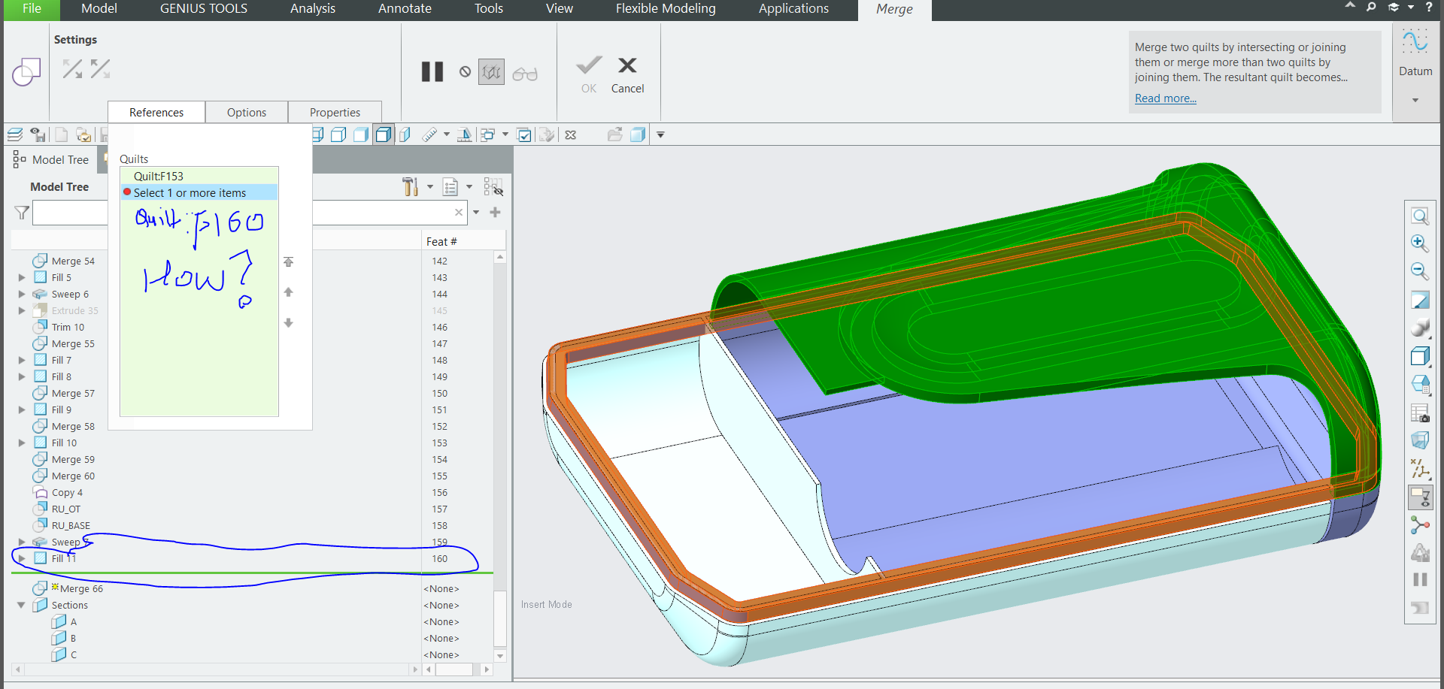Viewport: 1444px width, 689px height.
Task: Move quilt to top of list
Action: [x=288, y=261]
